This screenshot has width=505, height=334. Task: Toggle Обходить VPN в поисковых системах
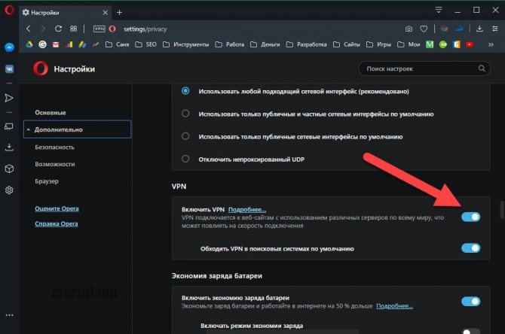point(470,247)
